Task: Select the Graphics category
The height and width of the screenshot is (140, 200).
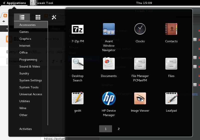Action: (x=25, y=39)
